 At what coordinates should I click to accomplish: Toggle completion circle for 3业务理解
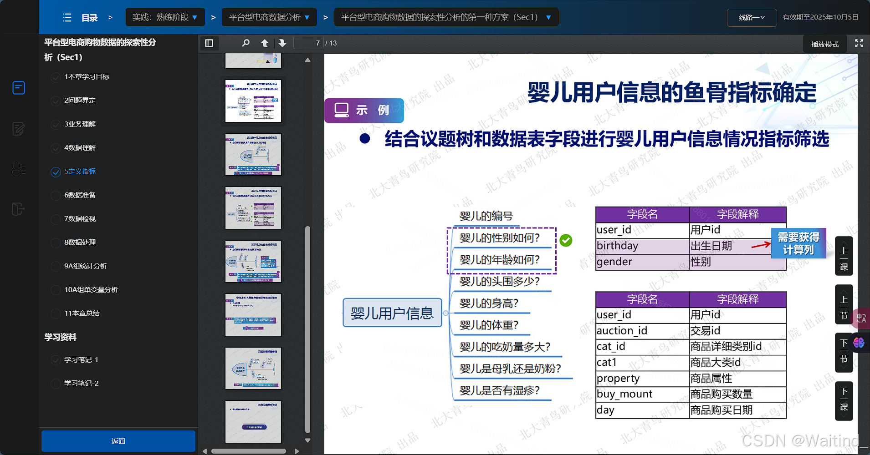point(56,125)
